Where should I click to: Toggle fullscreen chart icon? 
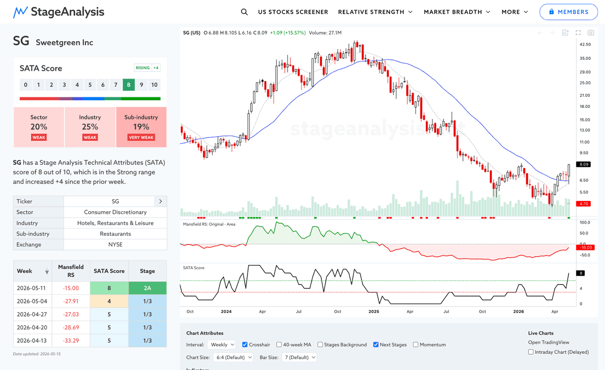click(578, 33)
